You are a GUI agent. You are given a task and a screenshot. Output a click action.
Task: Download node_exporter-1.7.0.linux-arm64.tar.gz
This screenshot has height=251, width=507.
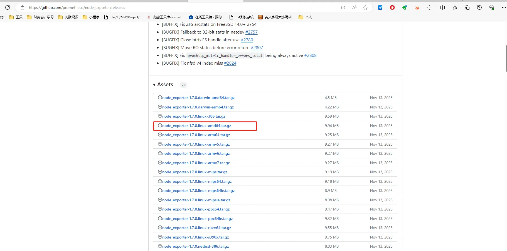pyautogui.click(x=196, y=135)
